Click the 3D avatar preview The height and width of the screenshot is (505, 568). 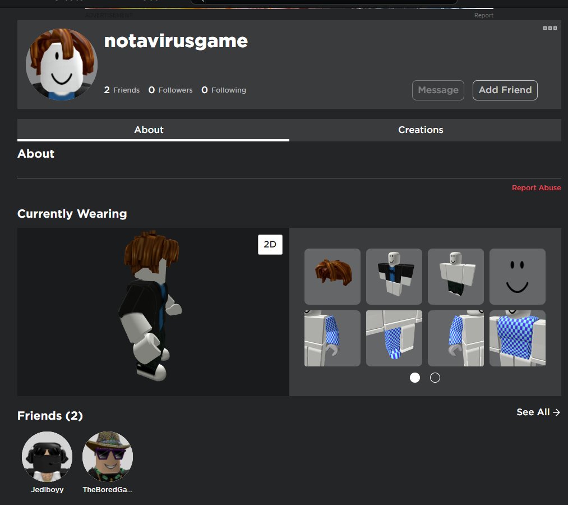click(x=153, y=312)
